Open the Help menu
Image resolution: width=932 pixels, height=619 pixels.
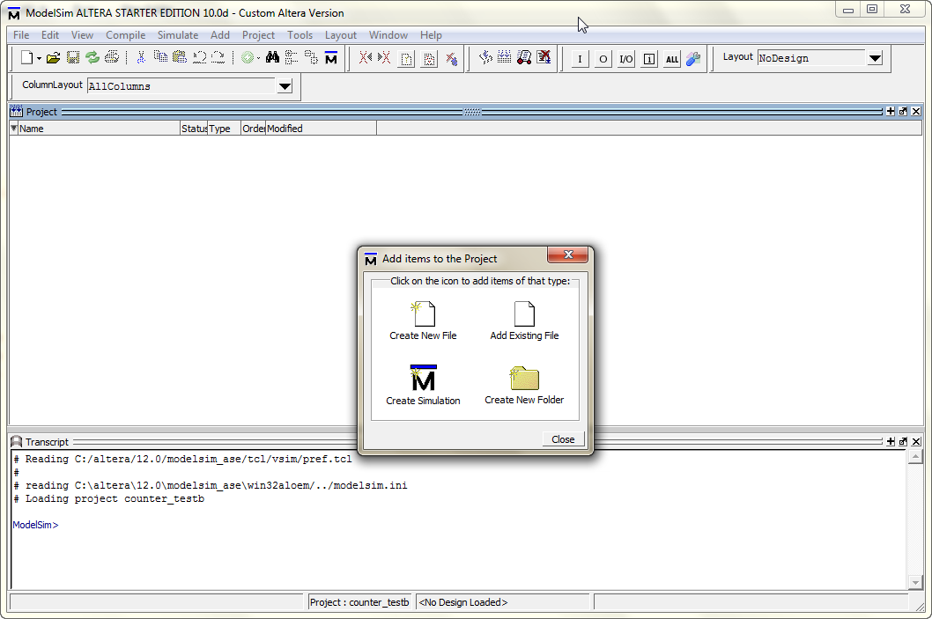point(431,35)
